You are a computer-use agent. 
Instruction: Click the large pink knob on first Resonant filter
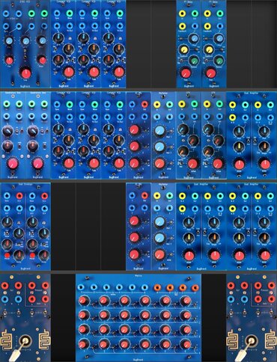click(13, 164)
